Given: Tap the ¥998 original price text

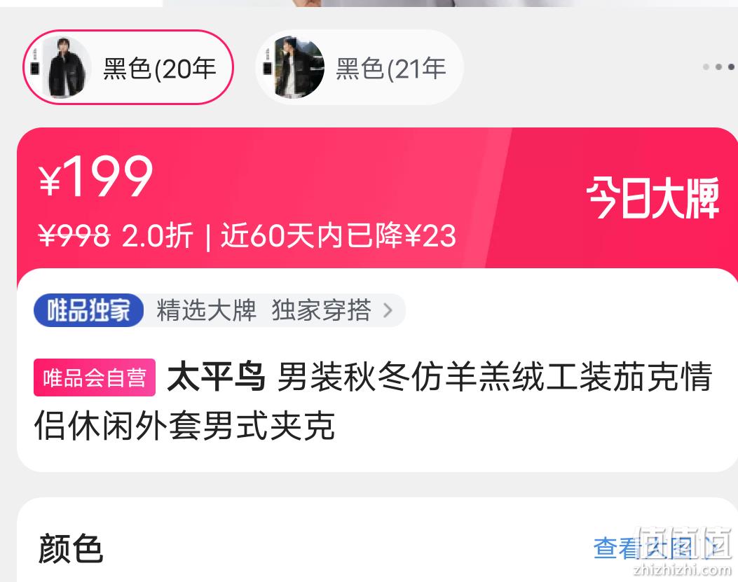Looking at the screenshot, I should tap(74, 235).
